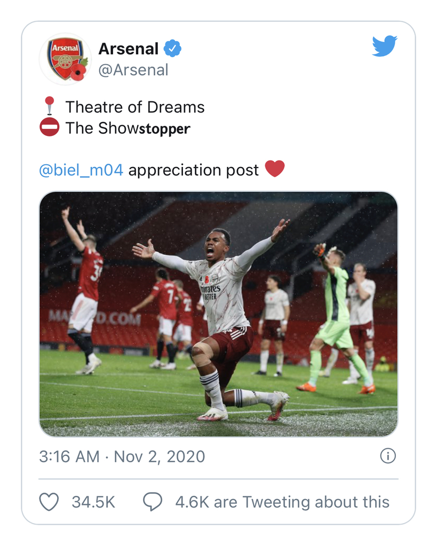Open the attached match photo
The image size is (437, 546).
[x=218, y=314]
